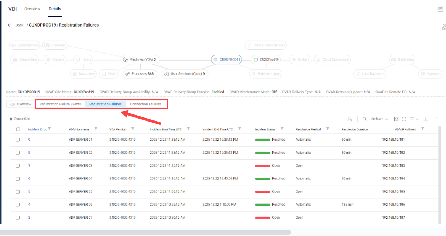
Task: Click the download/export grid icon
Action: click(425, 119)
